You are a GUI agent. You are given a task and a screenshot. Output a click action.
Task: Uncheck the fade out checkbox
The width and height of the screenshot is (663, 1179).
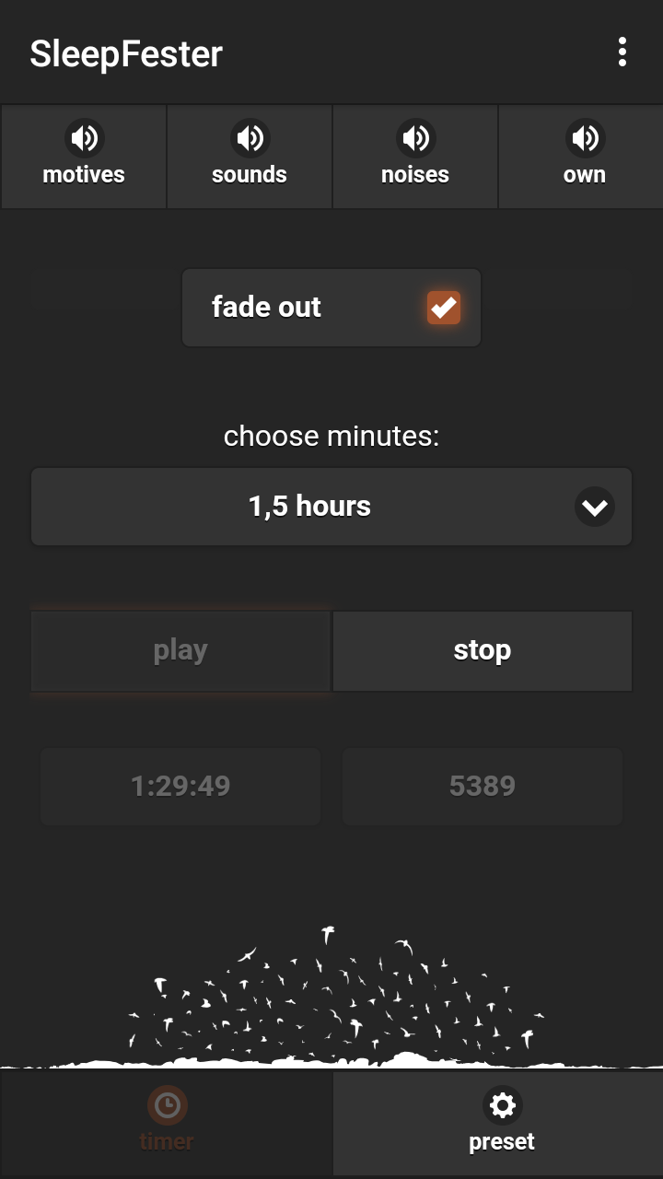point(443,307)
